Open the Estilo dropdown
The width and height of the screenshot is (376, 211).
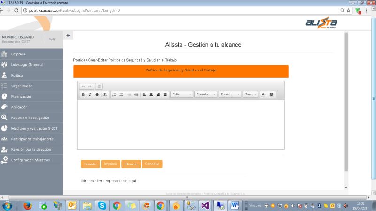pyautogui.click(x=181, y=94)
